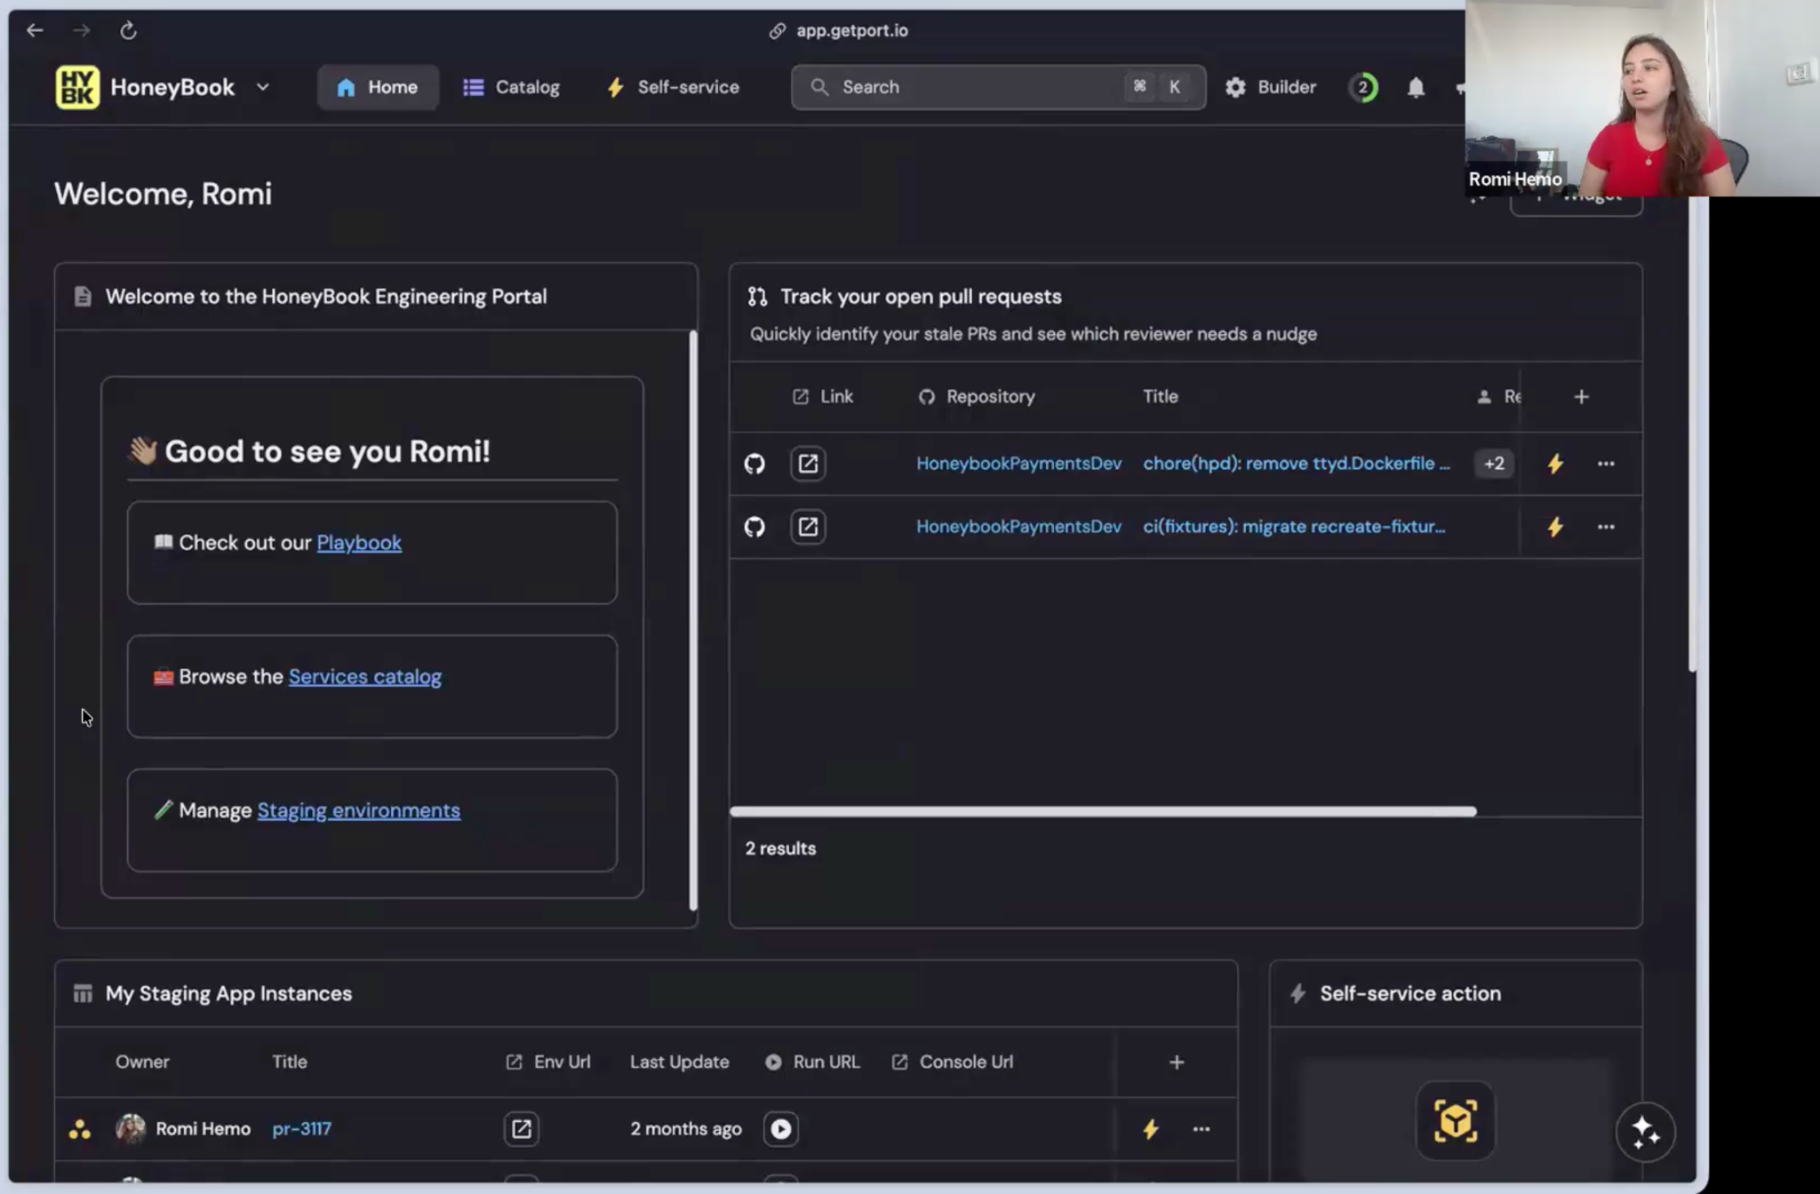Sort staging table by Owner column
1820x1194 pixels.
[142, 1062]
